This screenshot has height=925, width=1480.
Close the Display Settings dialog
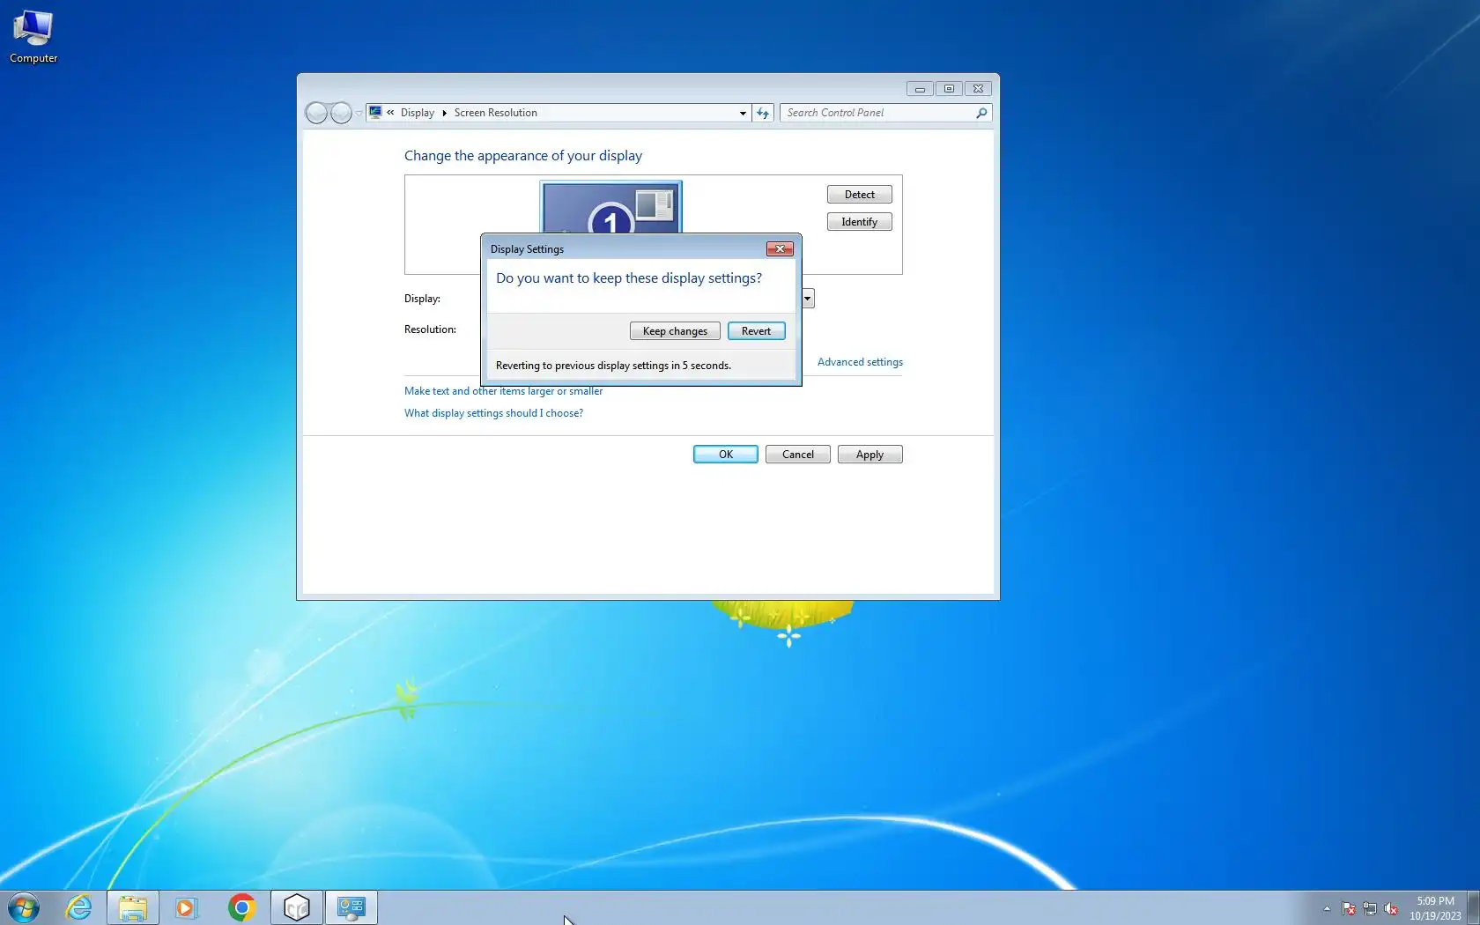coord(780,249)
